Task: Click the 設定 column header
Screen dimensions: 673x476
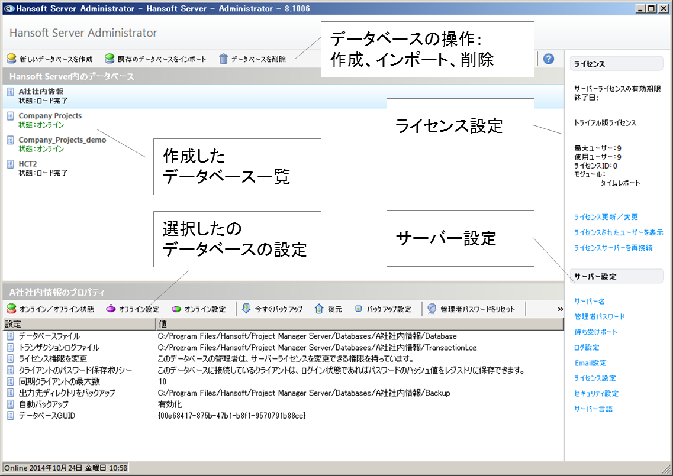Action: click(x=79, y=324)
